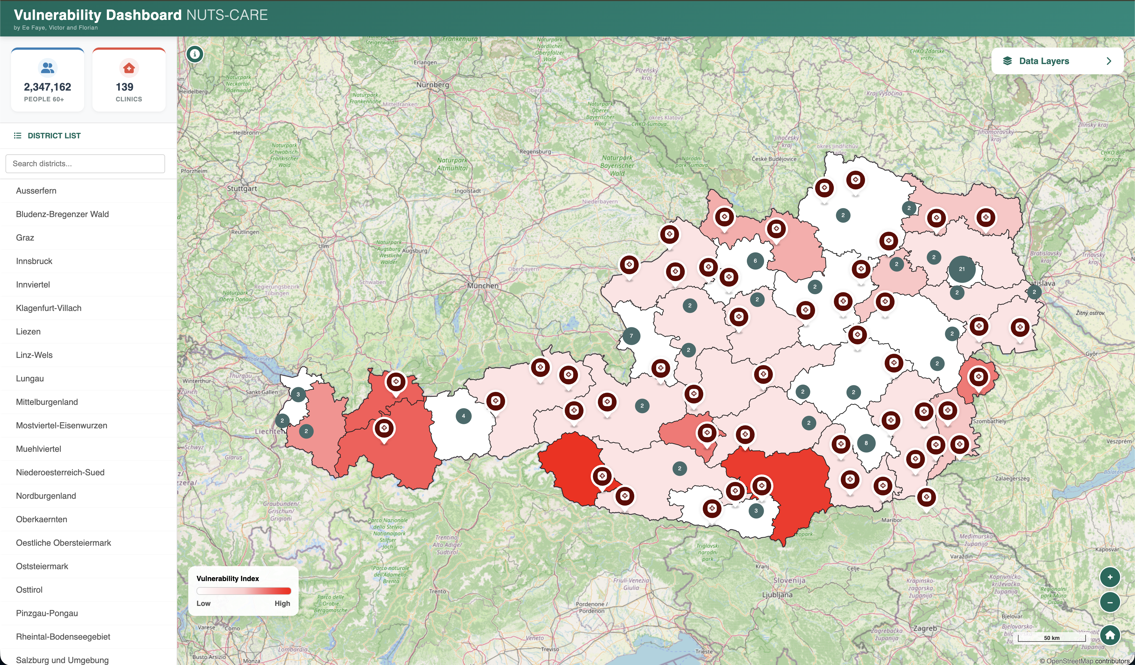
Task: Click the home reset view button
Action: pos(1110,635)
